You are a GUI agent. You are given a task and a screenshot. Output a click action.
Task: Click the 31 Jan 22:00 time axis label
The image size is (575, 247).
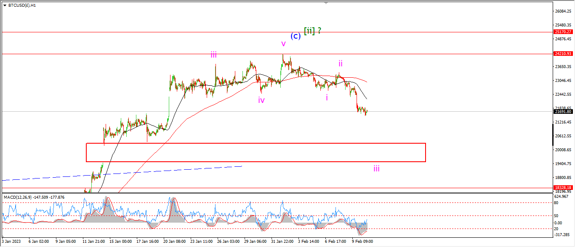point(282,242)
